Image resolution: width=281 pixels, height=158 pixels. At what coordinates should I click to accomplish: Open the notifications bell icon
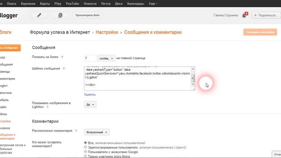click(x=244, y=15)
